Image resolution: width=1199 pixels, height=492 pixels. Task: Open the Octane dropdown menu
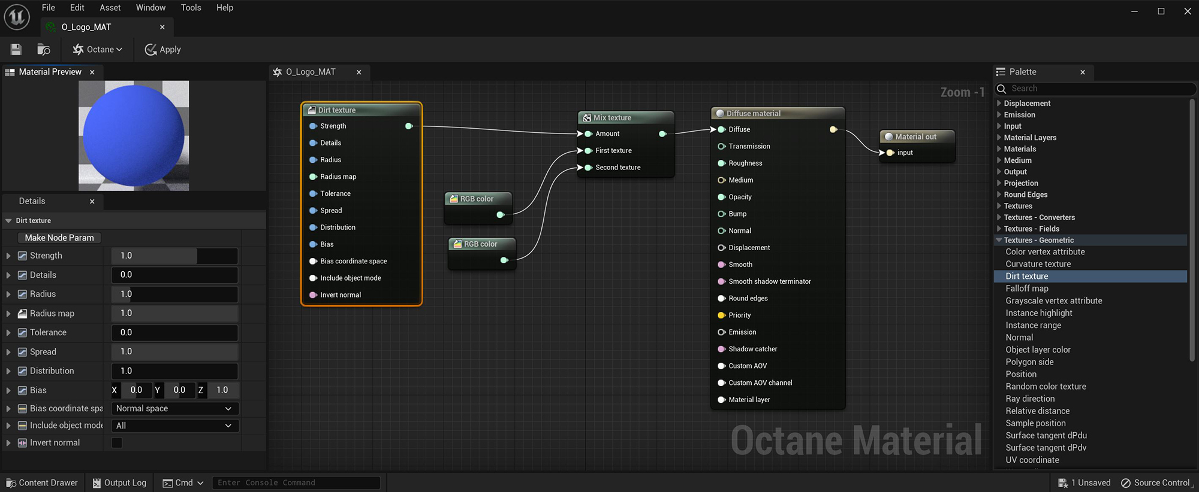(98, 50)
